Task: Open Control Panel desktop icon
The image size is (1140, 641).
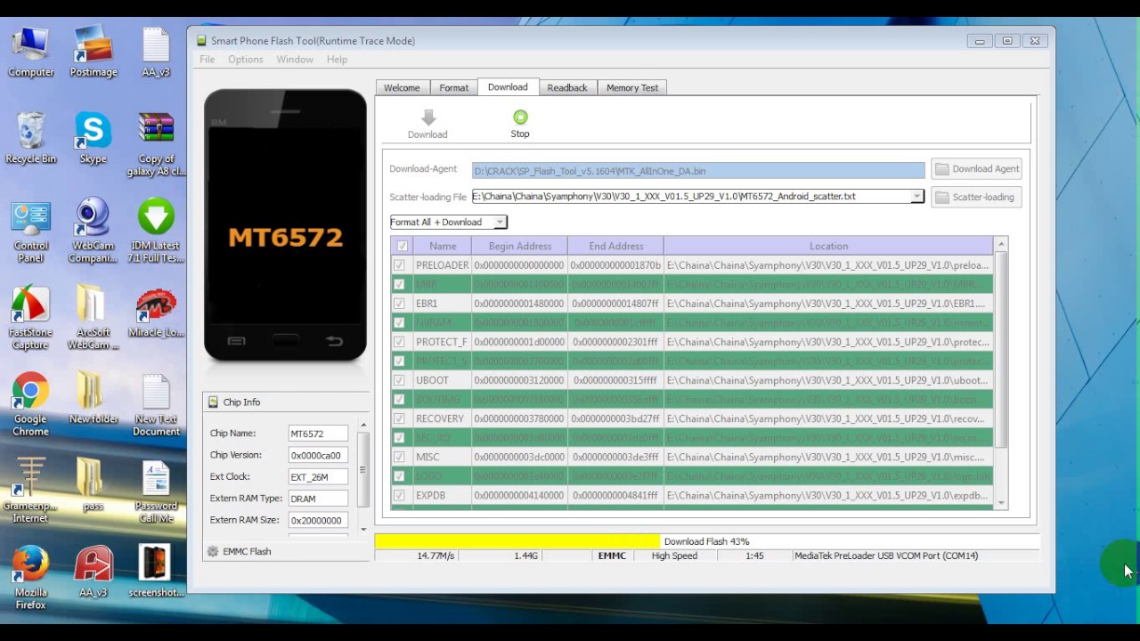Action: coord(31,231)
